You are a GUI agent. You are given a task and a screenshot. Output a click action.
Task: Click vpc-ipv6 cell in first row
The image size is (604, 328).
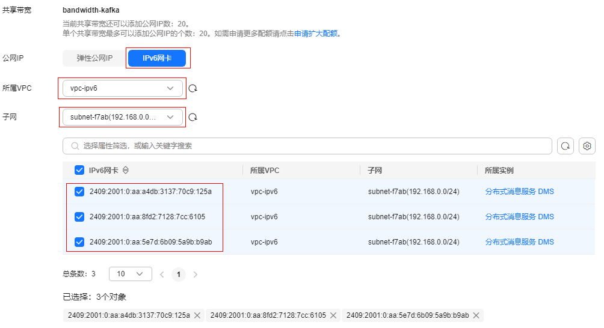[264, 192]
